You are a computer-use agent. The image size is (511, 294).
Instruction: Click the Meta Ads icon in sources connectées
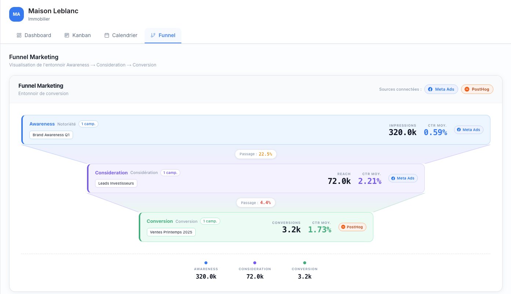click(x=430, y=89)
